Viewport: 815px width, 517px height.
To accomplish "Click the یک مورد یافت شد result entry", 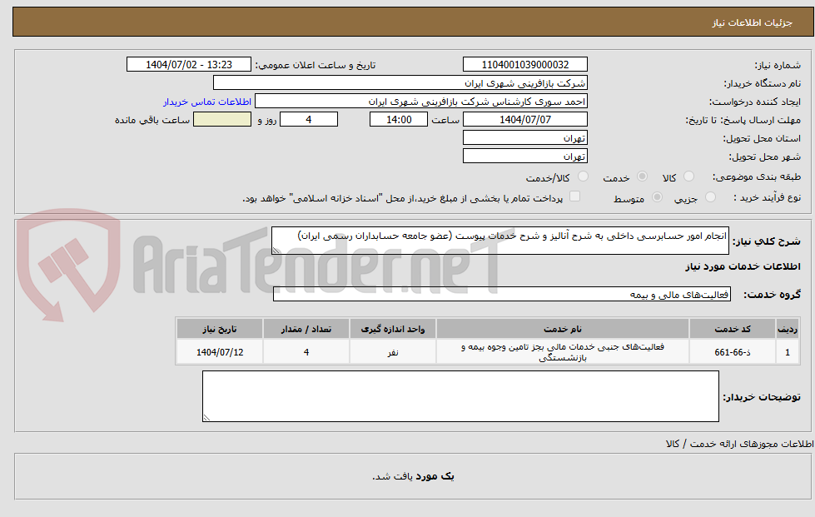I will point(407,472).
